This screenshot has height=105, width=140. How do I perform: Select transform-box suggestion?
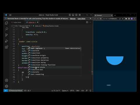coord(55,70)
